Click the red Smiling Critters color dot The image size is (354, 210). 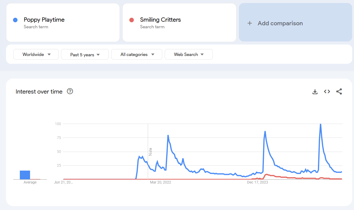(x=132, y=20)
